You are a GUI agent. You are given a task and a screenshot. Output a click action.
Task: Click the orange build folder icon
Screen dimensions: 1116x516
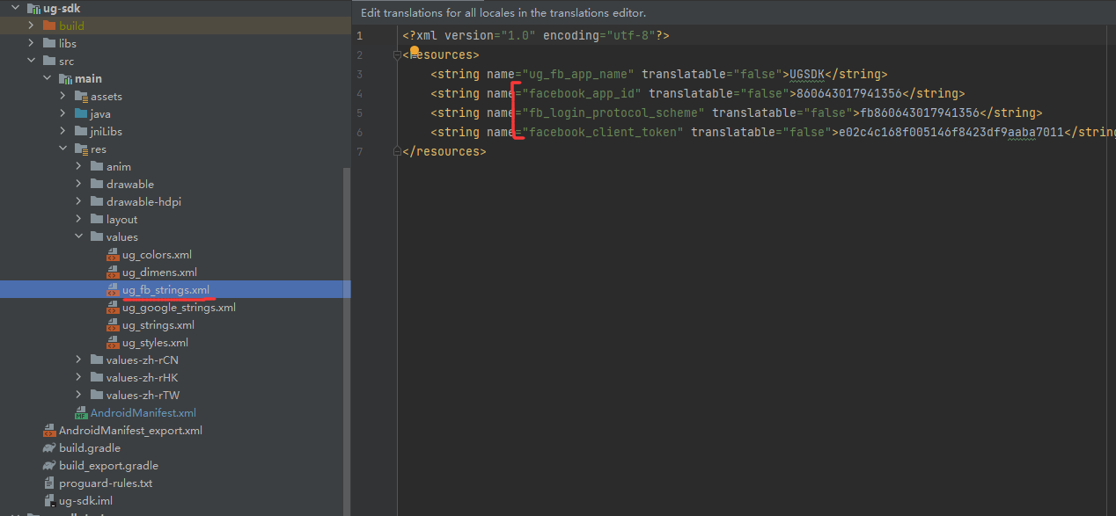coord(49,26)
